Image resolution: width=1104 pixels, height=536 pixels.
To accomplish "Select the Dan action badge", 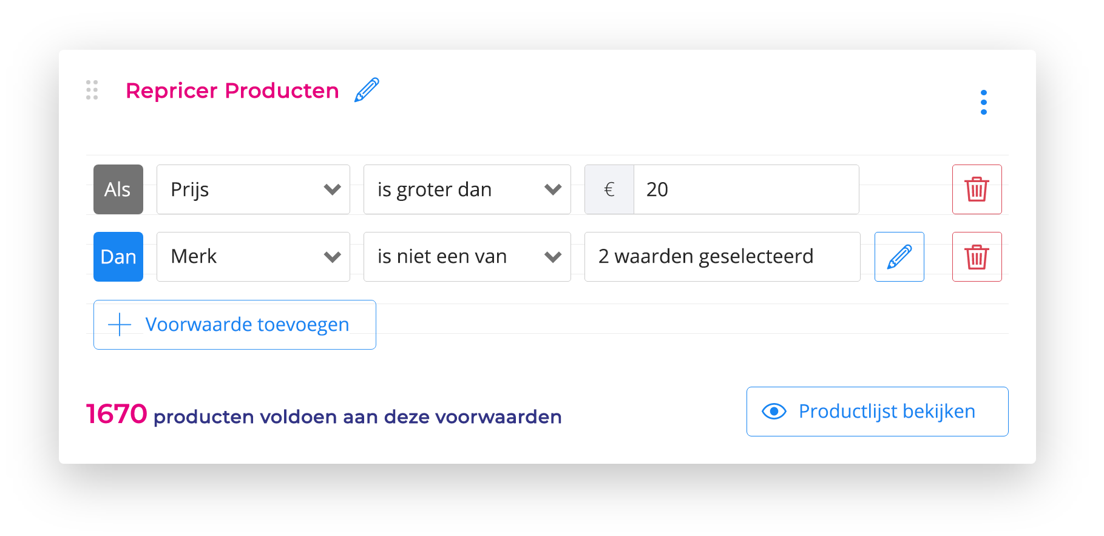I will click(118, 256).
